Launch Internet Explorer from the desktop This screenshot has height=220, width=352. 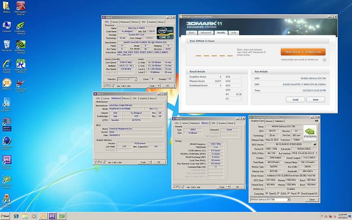point(7,66)
